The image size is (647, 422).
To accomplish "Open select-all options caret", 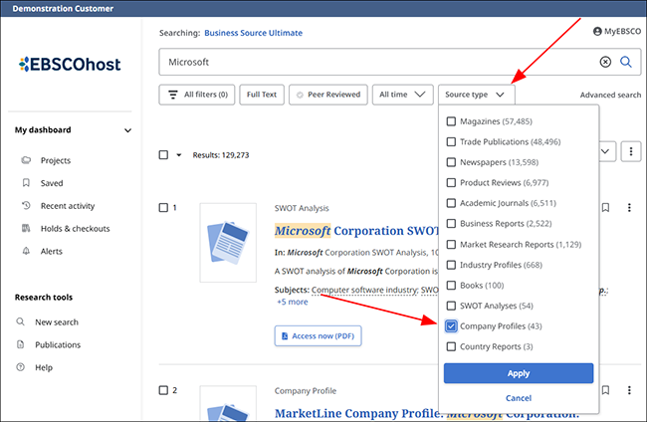I will click(x=178, y=155).
